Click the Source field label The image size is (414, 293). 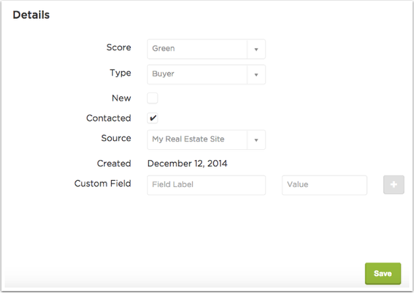pyautogui.click(x=116, y=138)
